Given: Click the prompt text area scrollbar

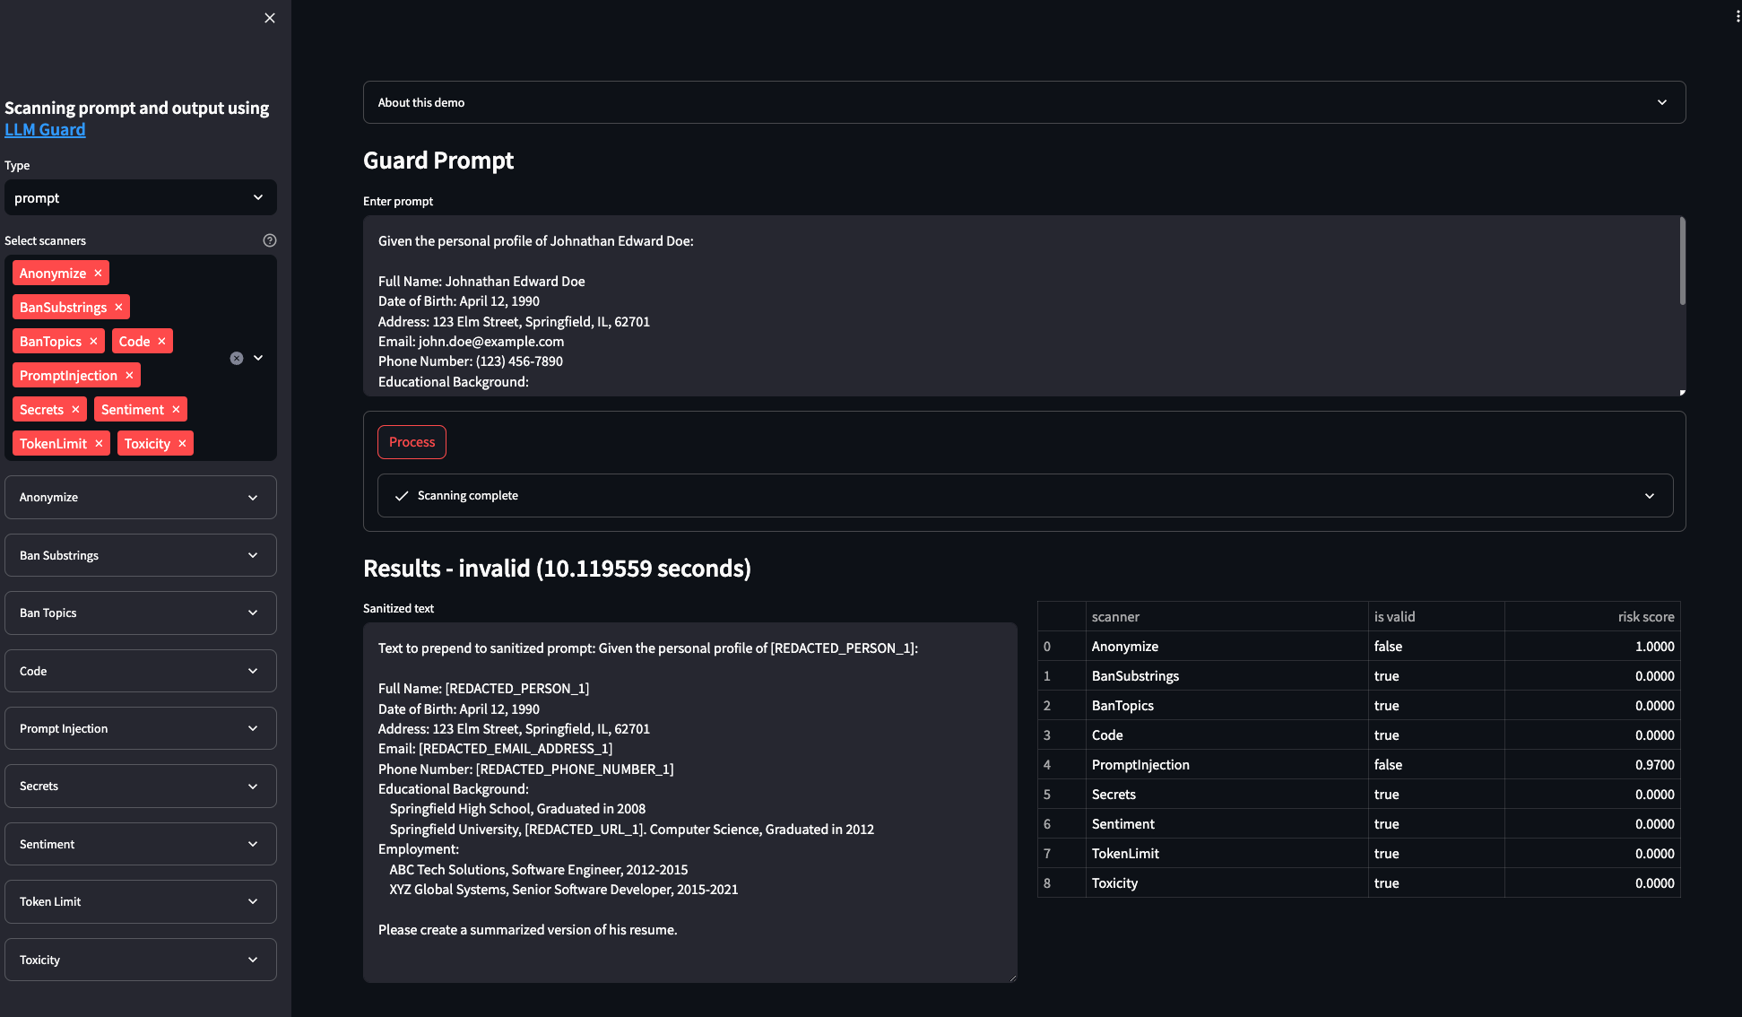Looking at the screenshot, I should pos(1682,262).
